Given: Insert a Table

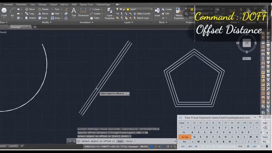Looking at the screenshot, I should tap(95, 18).
